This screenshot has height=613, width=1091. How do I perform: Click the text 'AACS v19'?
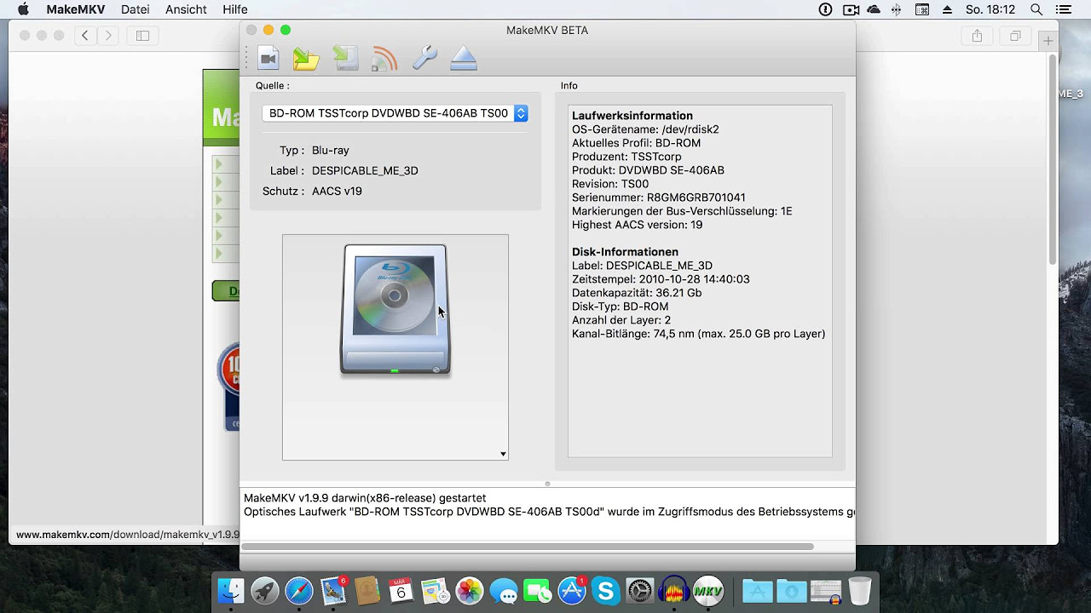tap(337, 191)
